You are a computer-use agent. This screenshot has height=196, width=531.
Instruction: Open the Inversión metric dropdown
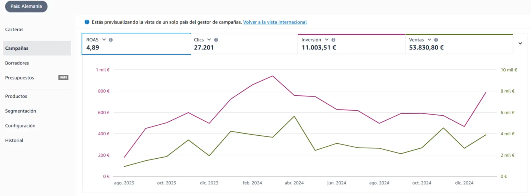pos(327,39)
